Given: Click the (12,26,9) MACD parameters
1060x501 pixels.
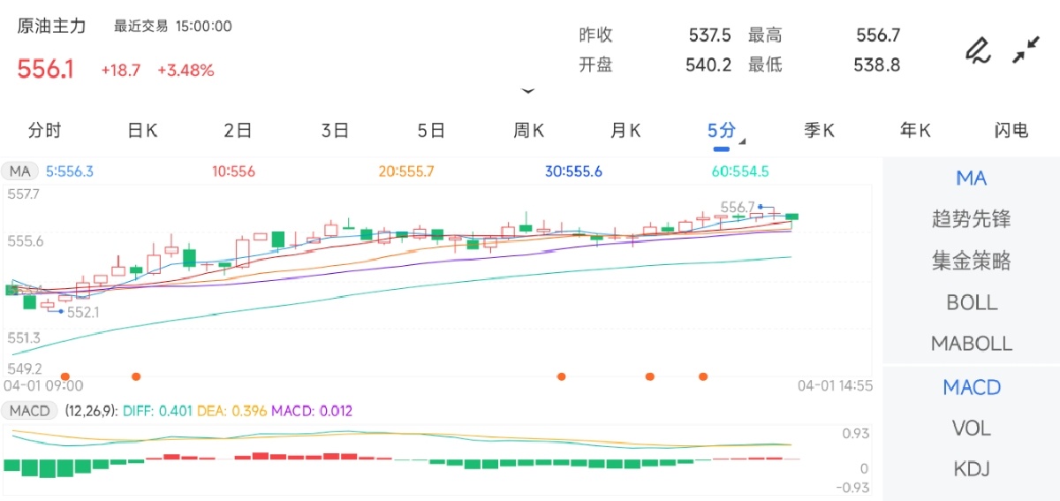Looking at the screenshot, I should 91,411.
